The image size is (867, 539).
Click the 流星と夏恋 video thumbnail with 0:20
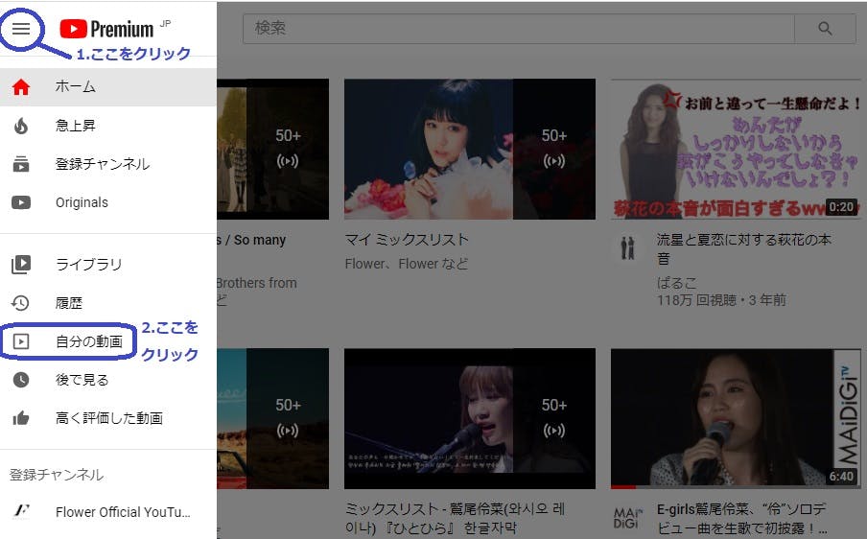(734, 149)
